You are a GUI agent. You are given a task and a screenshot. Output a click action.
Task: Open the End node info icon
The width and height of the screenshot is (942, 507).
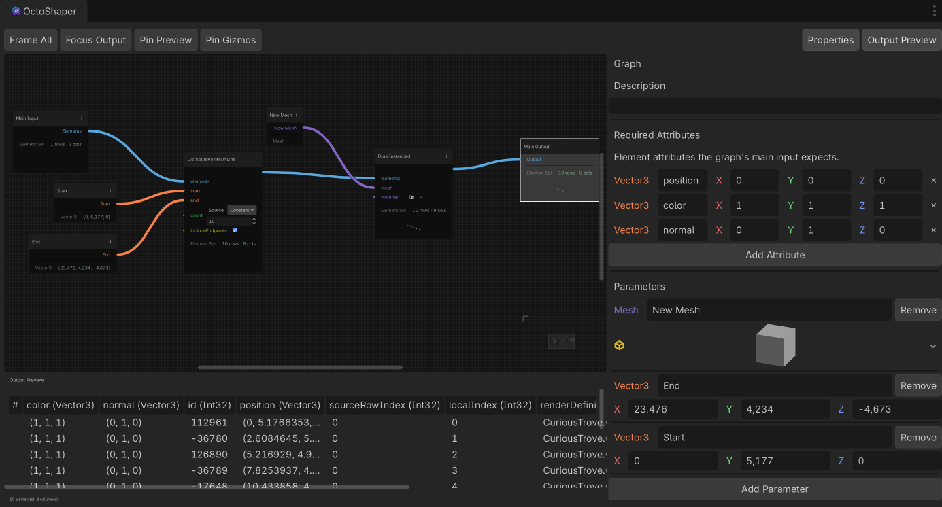(110, 242)
